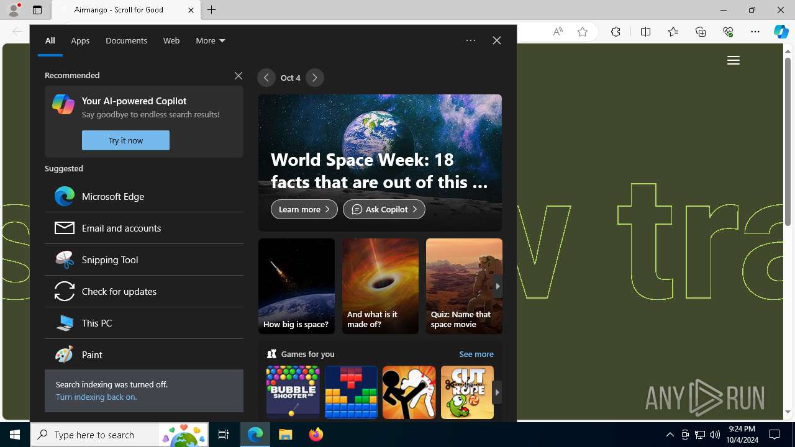Viewport: 795px width, 447px height.
Task: Open Edge Read aloud icon
Action: (558, 32)
